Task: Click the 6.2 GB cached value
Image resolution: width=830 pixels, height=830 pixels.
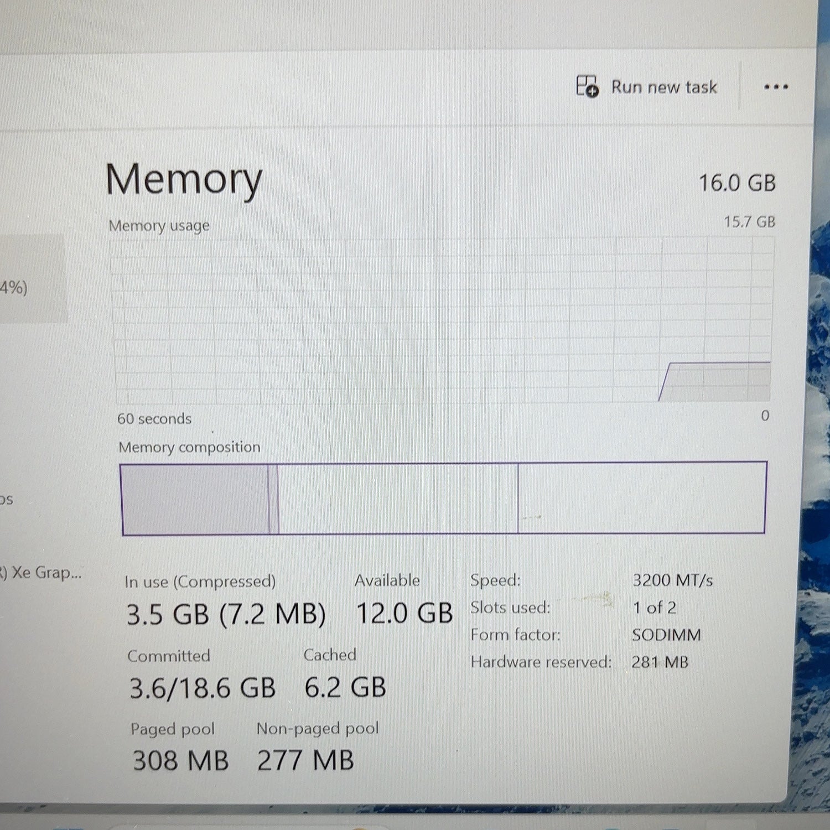Action: pyautogui.click(x=345, y=687)
